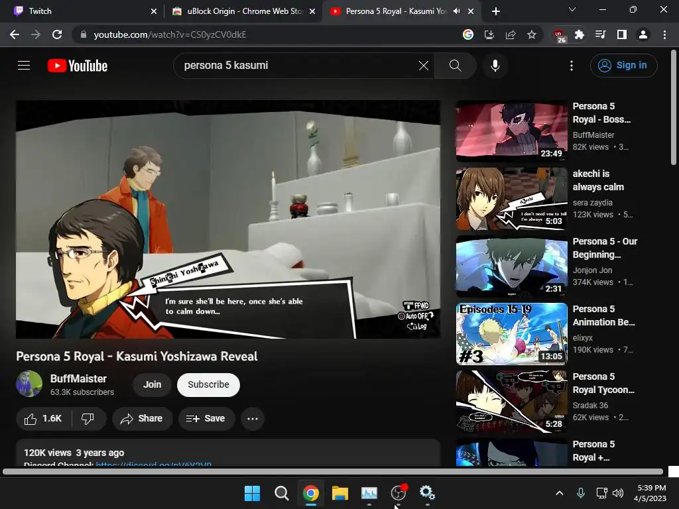
Task: Open the Chrome profile icon
Action: [643, 34]
